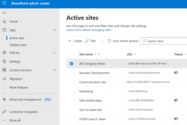The height and width of the screenshot is (125, 187).
Task: Collapse the navigation hamburger menu
Action: click(4, 13)
